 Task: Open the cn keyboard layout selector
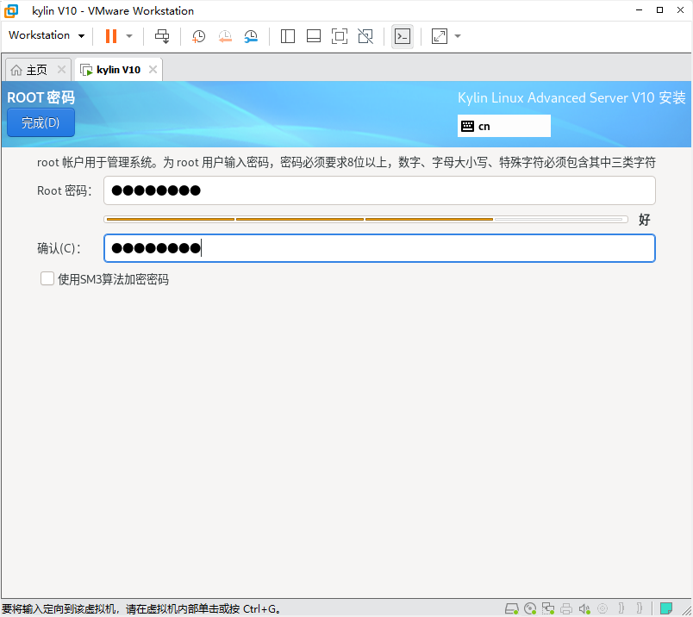(x=504, y=126)
